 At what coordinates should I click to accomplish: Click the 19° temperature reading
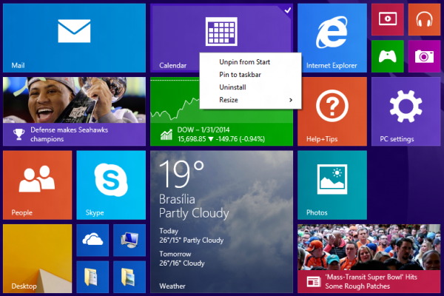181,174
